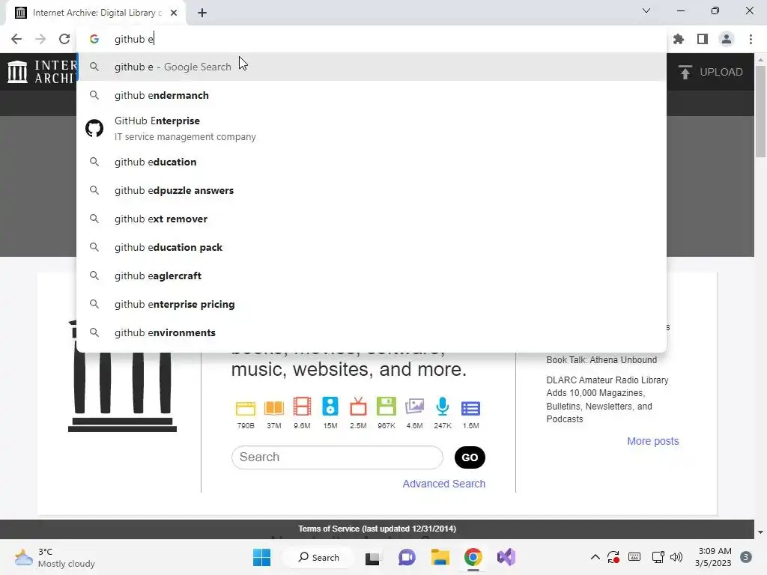
Task: Open the Texts book icon, 37M
Action: pos(274,408)
